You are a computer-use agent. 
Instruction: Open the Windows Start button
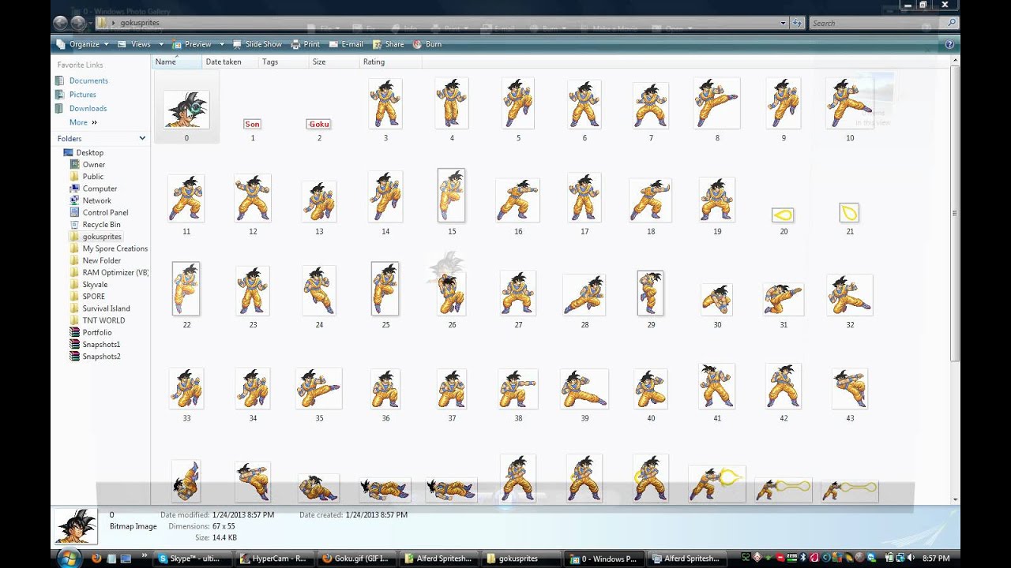(x=68, y=558)
